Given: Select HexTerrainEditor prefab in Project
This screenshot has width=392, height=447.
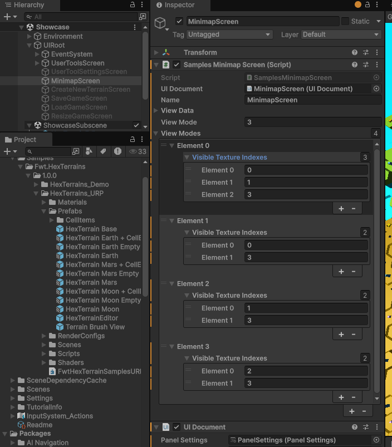Looking at the screenshot, I should point(91,318).
